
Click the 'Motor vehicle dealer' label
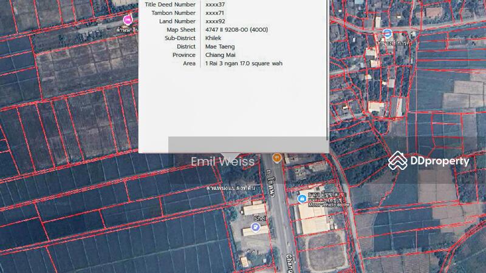[x=329, y=205]
